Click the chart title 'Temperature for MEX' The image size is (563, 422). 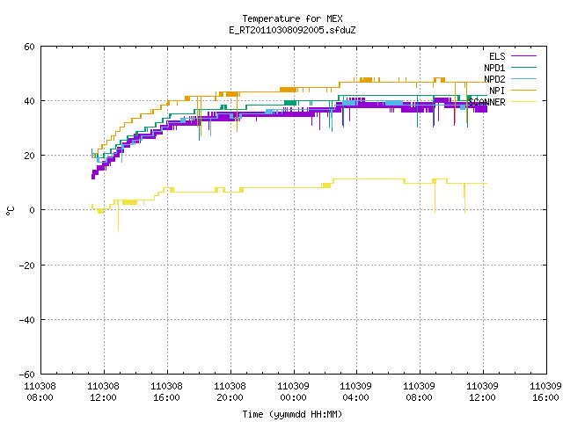pyautogui.click(x=292, y=18)
